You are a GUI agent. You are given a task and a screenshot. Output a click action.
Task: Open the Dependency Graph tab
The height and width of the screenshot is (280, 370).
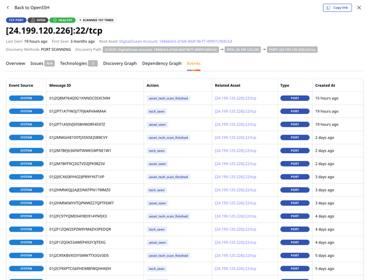[162, 64]
